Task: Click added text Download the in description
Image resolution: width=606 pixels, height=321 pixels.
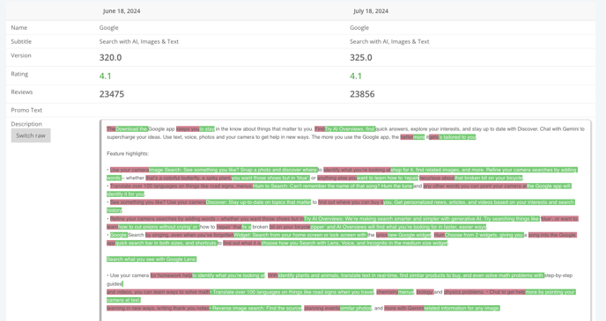Action: point(132,129)
